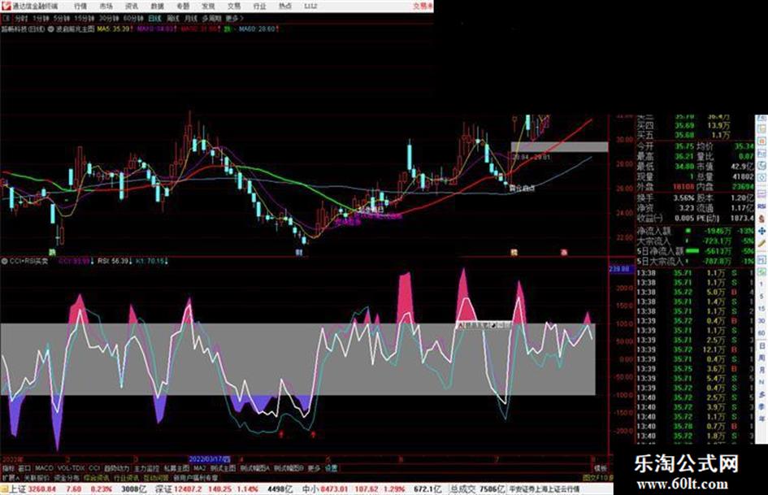Viewport: 768px width, 495px height.
Task: Select the 窗口 bottom tab
Action: 24,468
